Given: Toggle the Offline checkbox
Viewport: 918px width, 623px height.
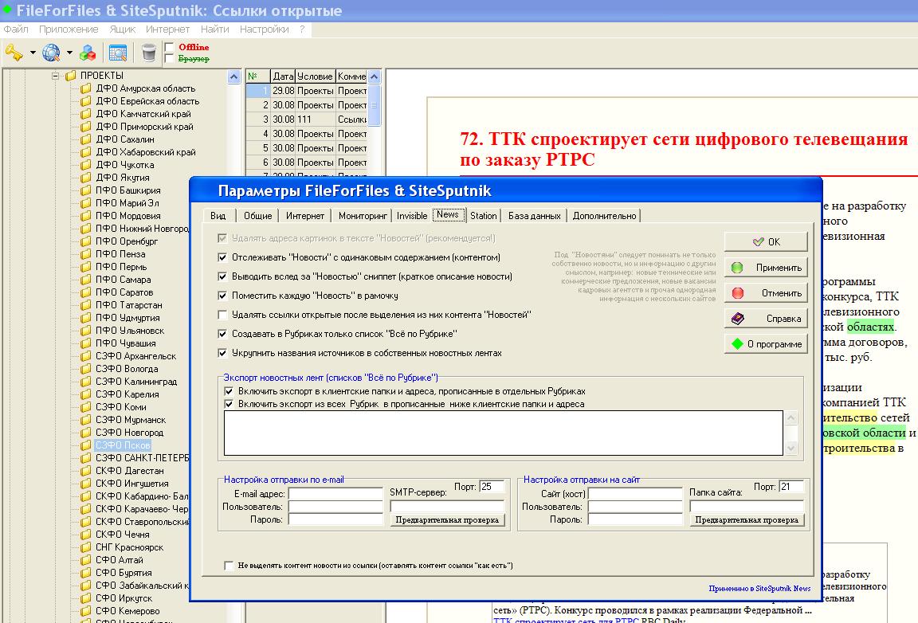Looking at the screenshot, I should pyautogui.click(x=170, y=47).
